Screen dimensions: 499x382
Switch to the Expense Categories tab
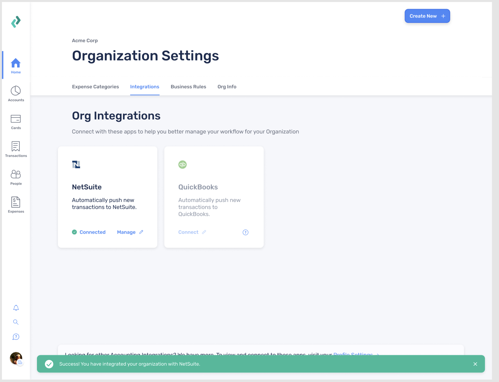point(95,87)
